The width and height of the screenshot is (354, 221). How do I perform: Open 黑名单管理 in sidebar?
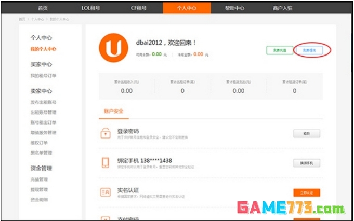point(41,153)
